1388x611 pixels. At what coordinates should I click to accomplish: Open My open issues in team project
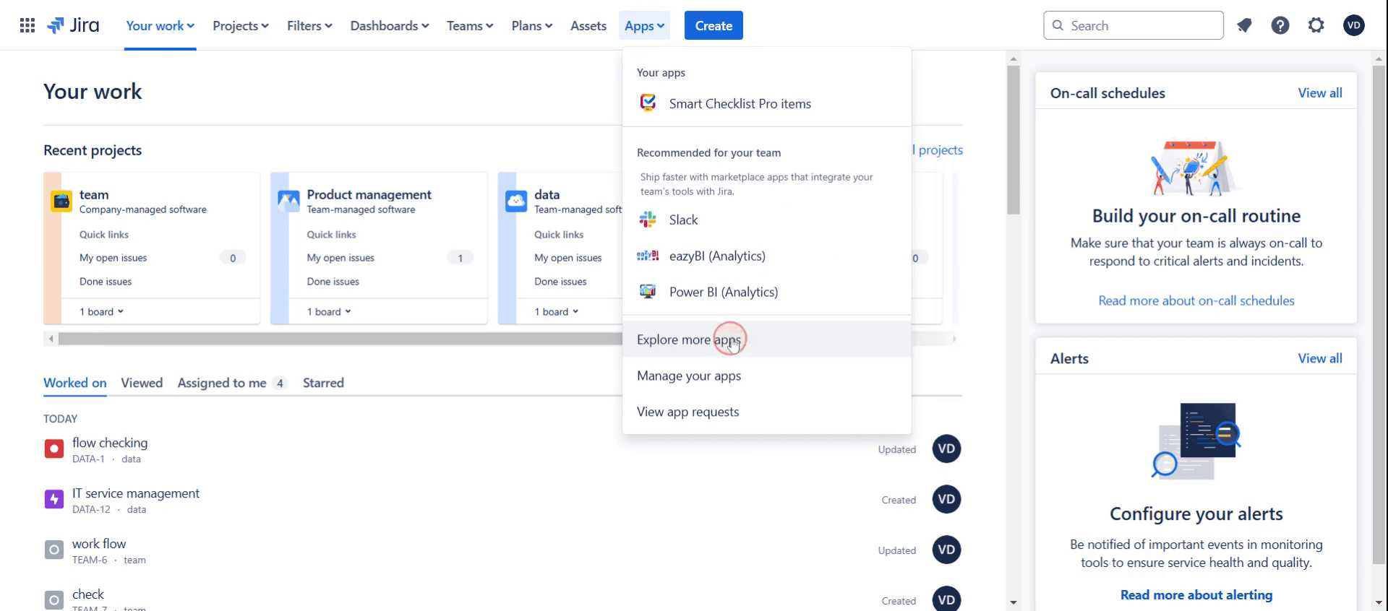coord(113,258)
